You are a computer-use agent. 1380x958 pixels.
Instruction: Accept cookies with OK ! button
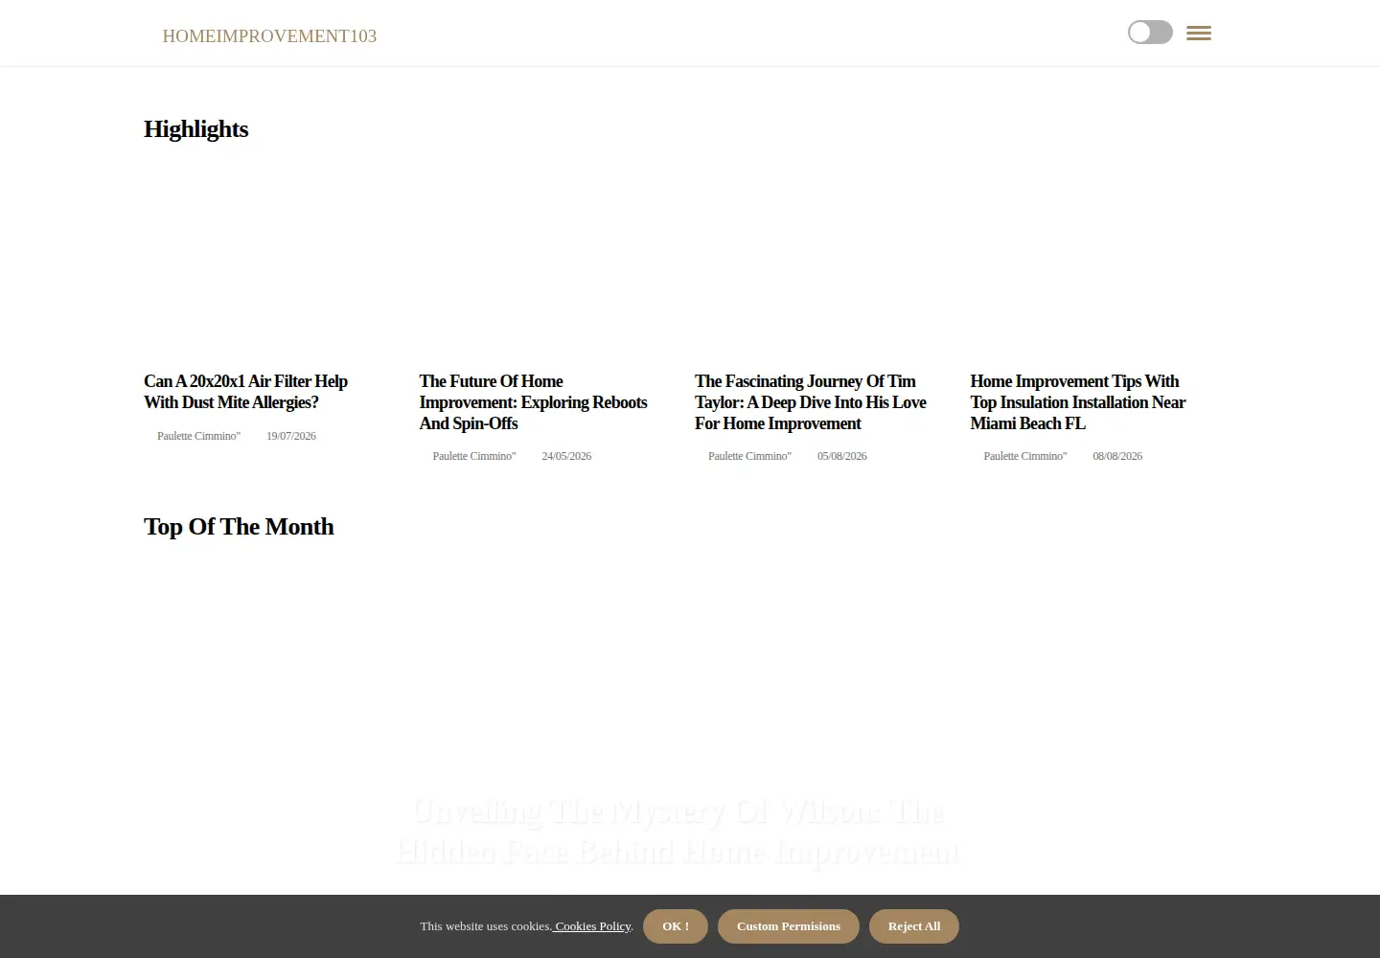[x=676, y=926]
